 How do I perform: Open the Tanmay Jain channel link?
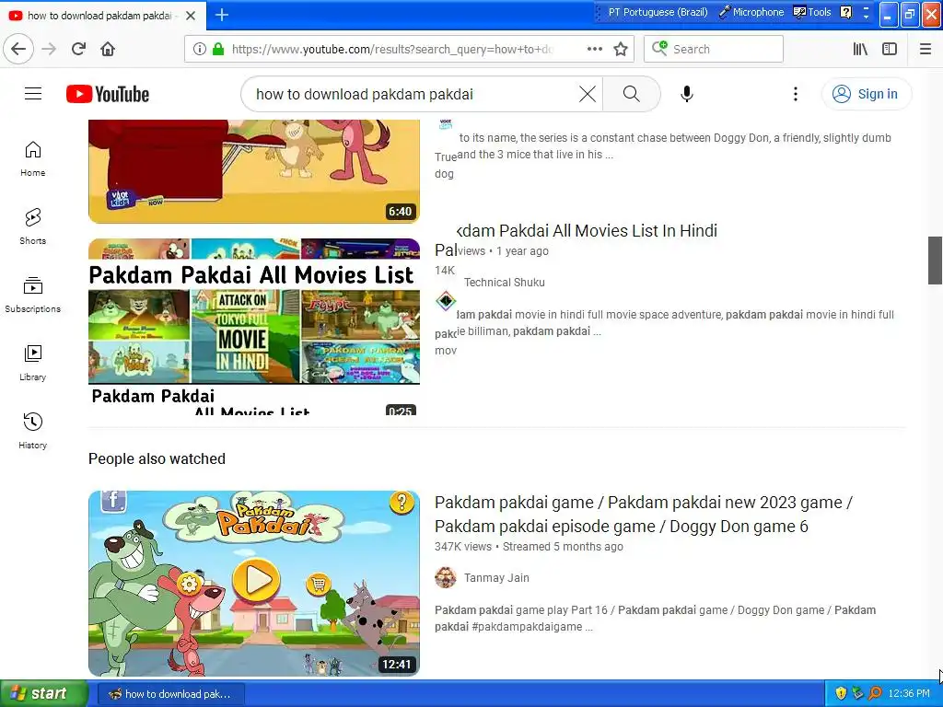pyautogui.click(x=496, y=578)
